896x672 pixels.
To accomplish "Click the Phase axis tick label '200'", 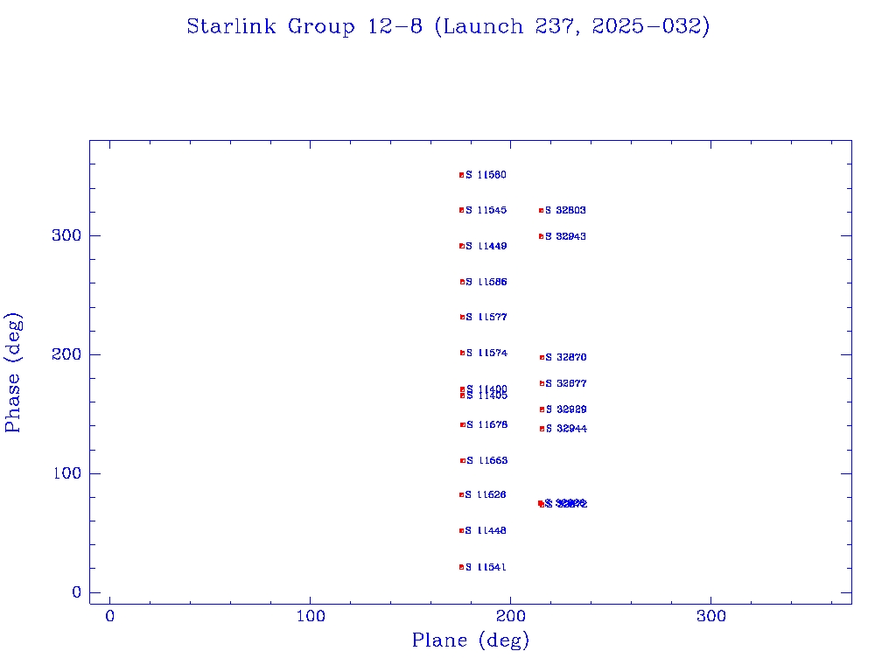I will point(66,355).
